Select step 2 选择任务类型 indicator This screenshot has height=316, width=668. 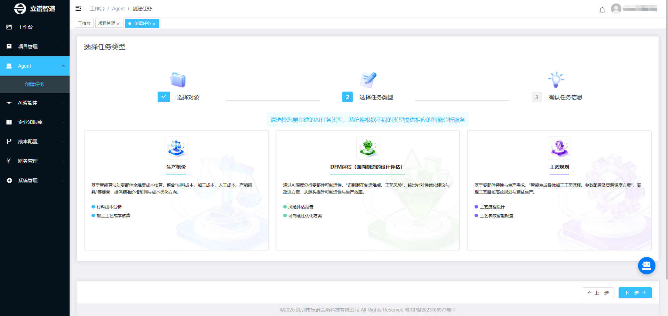click(347, 97)
